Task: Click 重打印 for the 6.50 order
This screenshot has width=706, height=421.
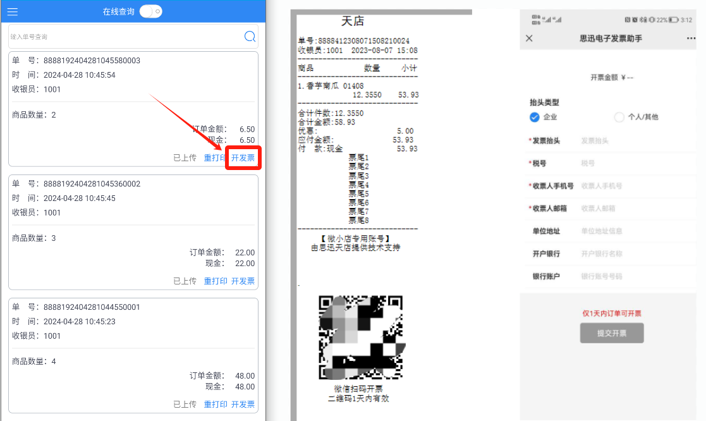Action: 215,157
